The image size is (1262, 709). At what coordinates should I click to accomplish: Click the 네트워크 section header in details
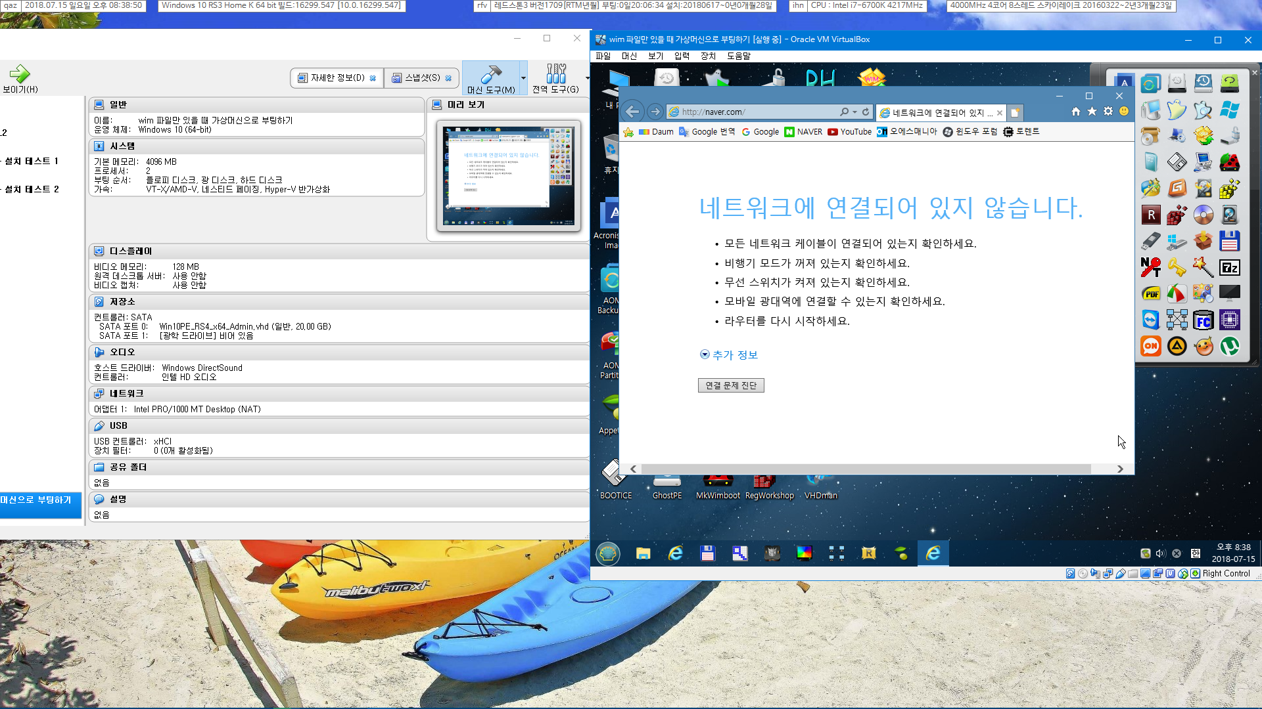339,393
